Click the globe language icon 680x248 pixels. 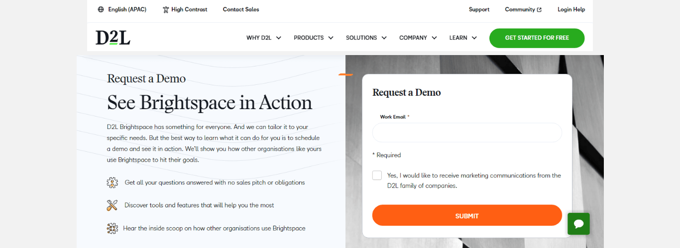point(101,9)
